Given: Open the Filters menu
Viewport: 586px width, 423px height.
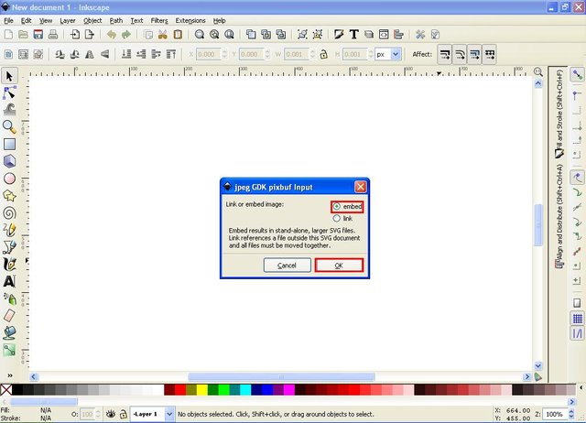Looking at the screenshot, I should 159,20.
